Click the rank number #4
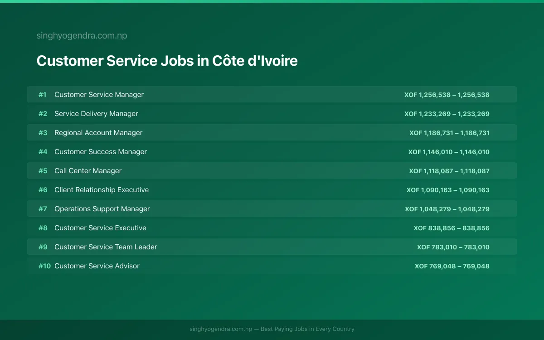This screenshot has width=544, height=340. point(43,152)
